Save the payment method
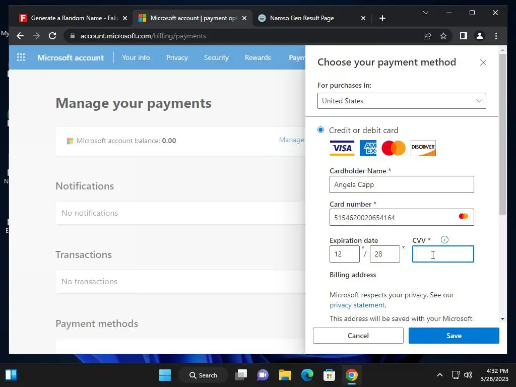 pyautogui.click(x=454, y=335)
